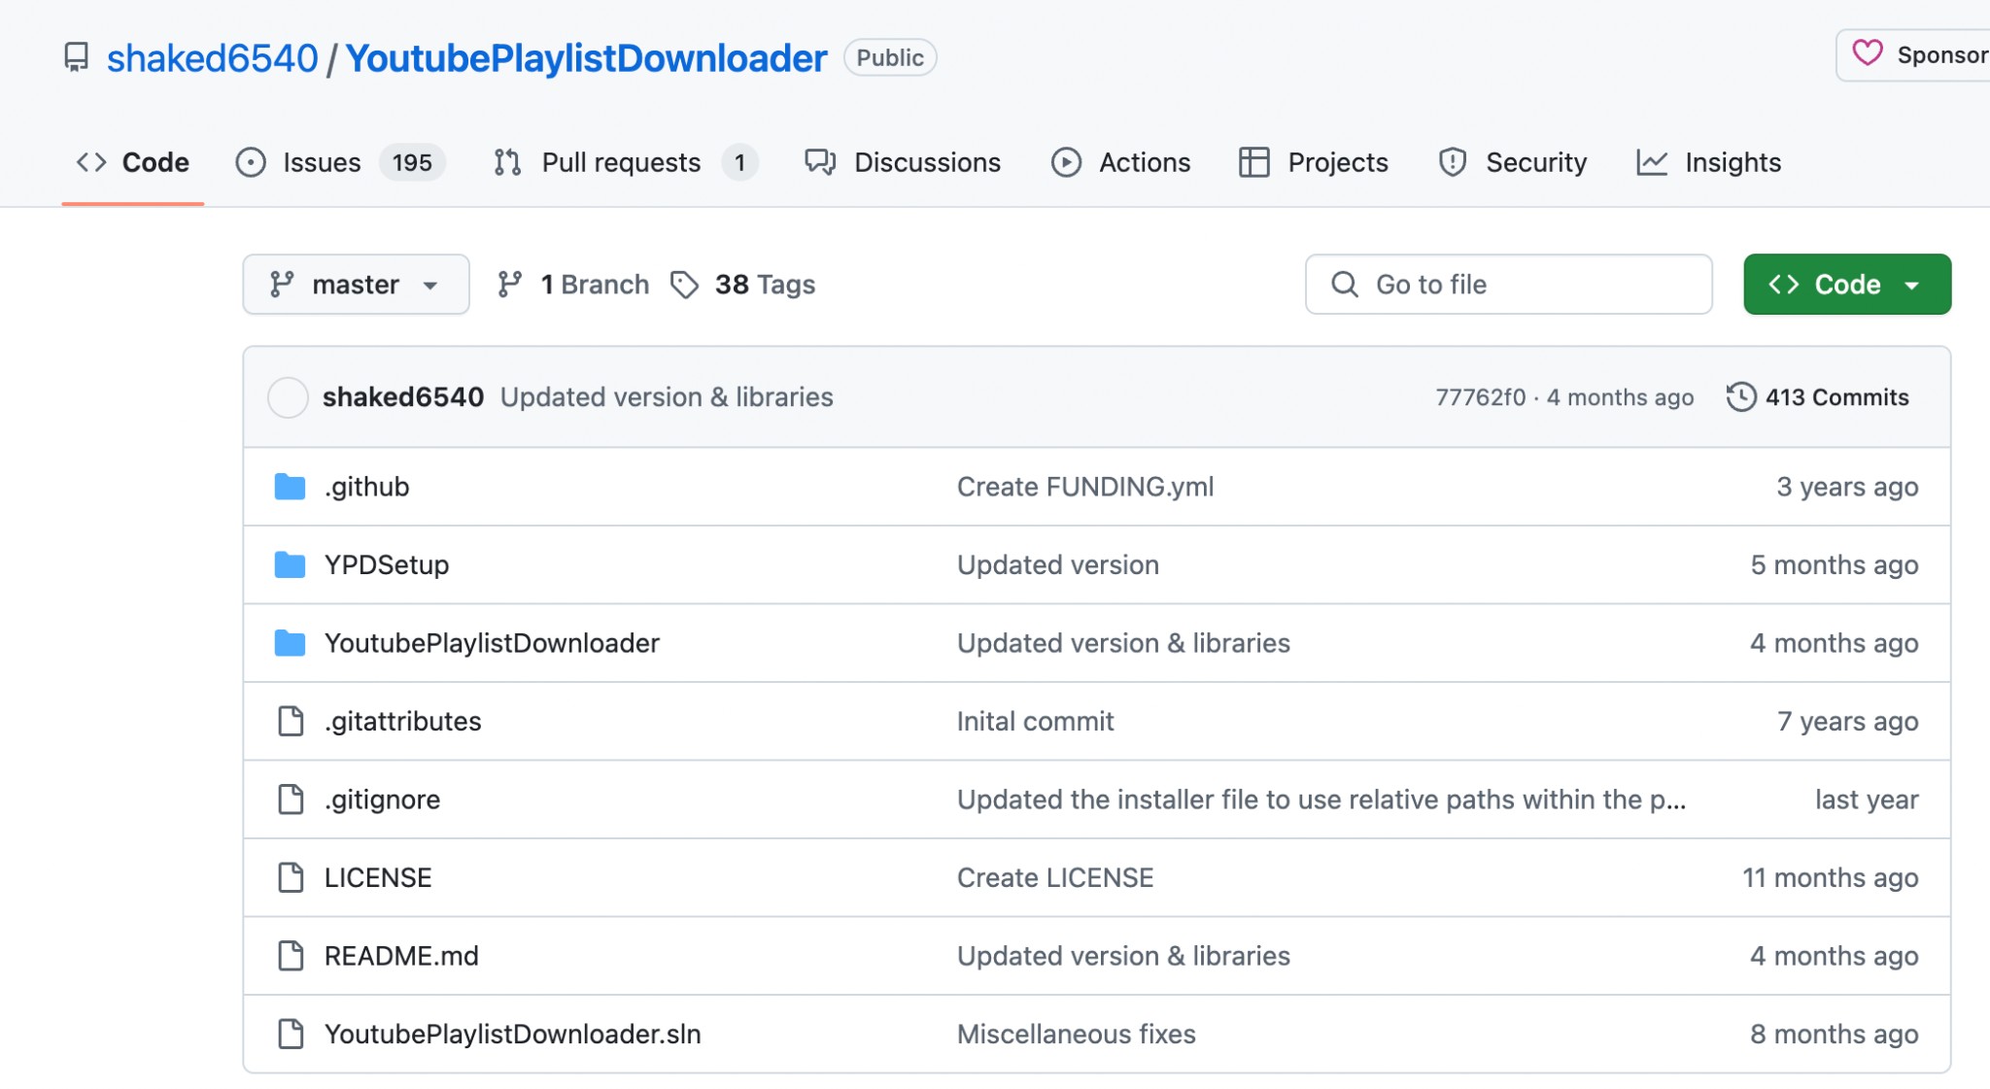This screenshot has height=1089, width=1990.
Task: Click the shaked6540 avatar in commit row
Action: click(288, 397)
